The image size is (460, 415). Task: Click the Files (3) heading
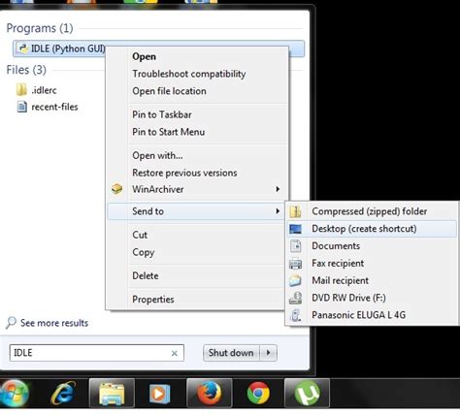click(x=26, y=70)
